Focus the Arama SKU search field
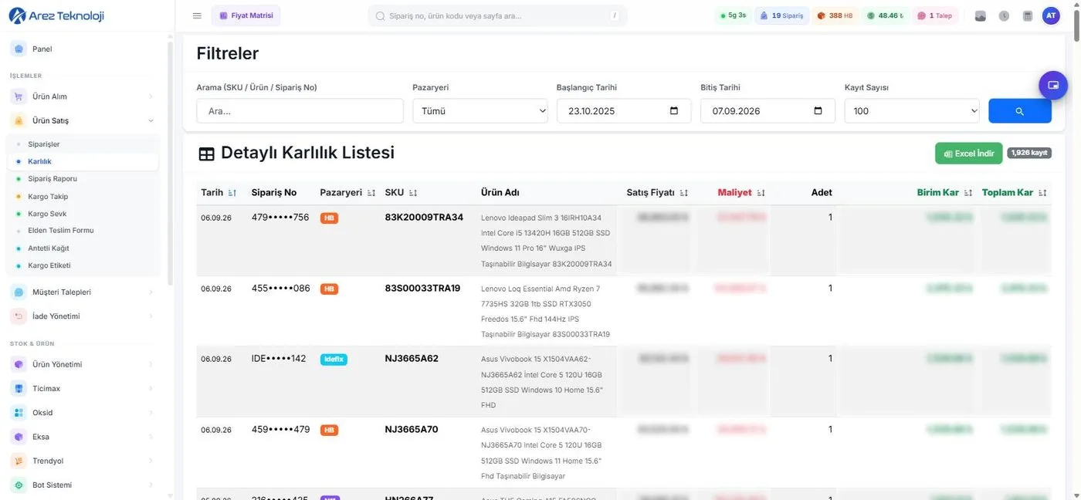The width and height of the screenshot is (1081, 500). pyautogui.click(x=300, y=111)
